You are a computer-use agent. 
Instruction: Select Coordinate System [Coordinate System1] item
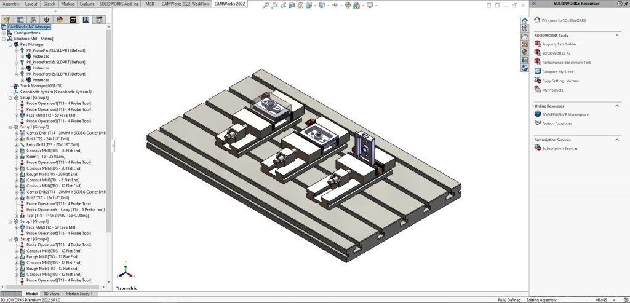tap(56, 92)
